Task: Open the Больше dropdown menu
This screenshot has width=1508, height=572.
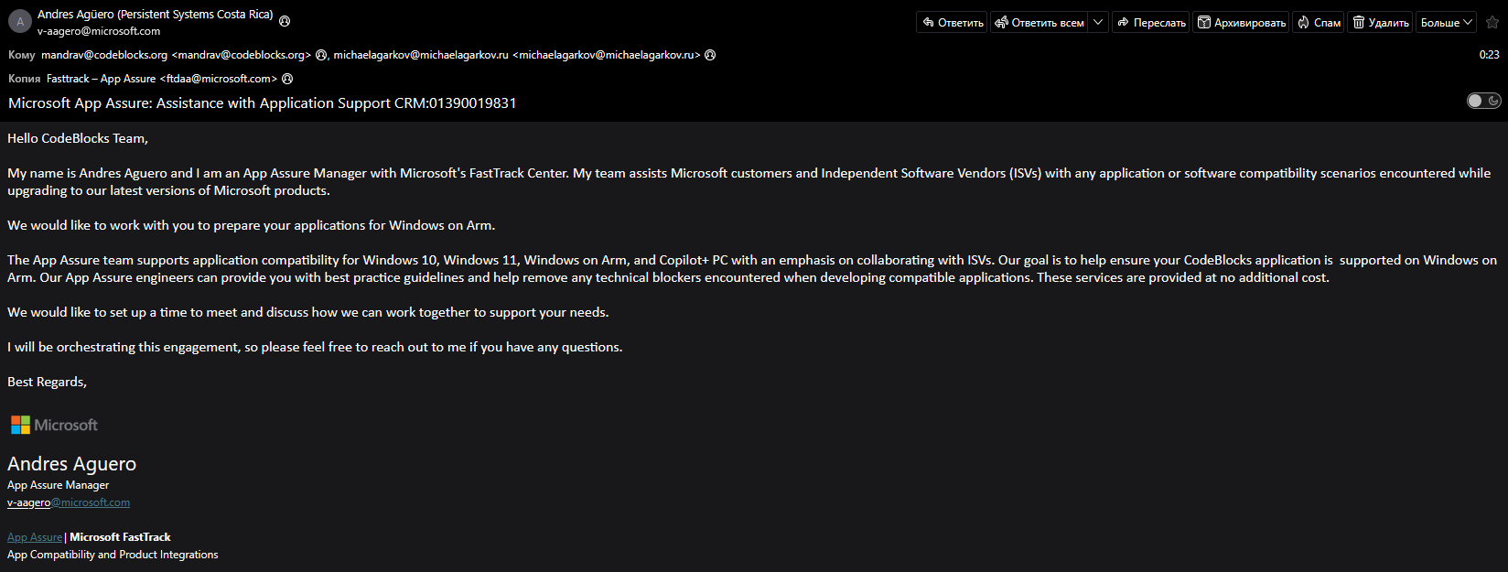Action: tap(1447, 22)
